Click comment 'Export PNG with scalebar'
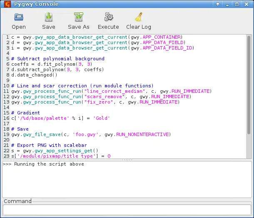254x218 pixels. (52, 145)
